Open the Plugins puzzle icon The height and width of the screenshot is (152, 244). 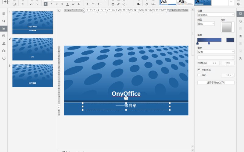coord(4,51)
